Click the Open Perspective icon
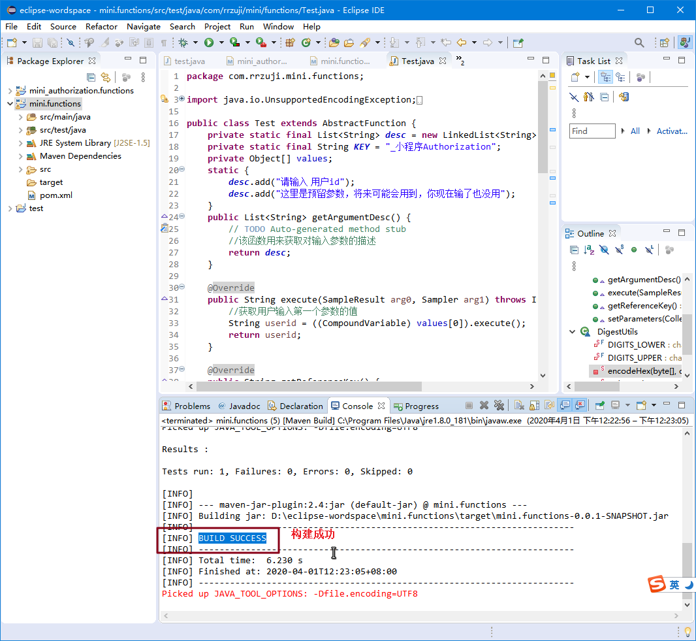 (665, 42)
